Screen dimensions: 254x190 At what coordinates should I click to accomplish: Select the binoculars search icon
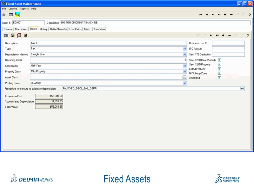pyautogui.click(x=4, y=14)
